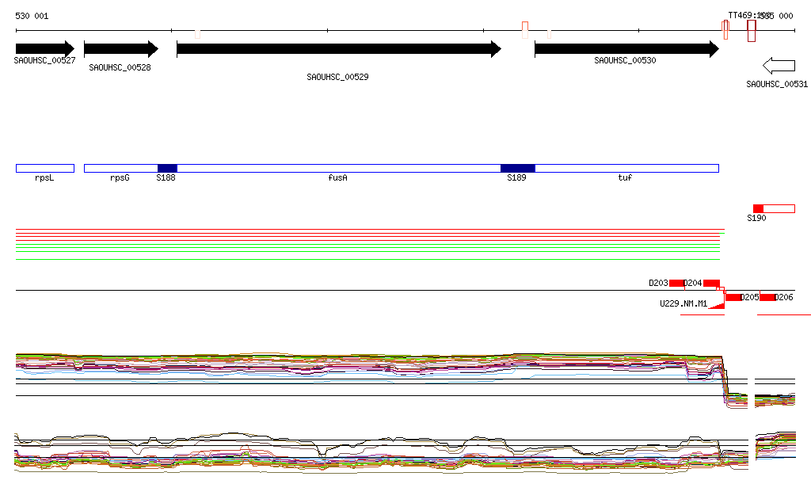Viewport: 811px width, 484px height.
Task: Select the SAOUHSC_00530 black gene arrow
Action: point(626,49)
